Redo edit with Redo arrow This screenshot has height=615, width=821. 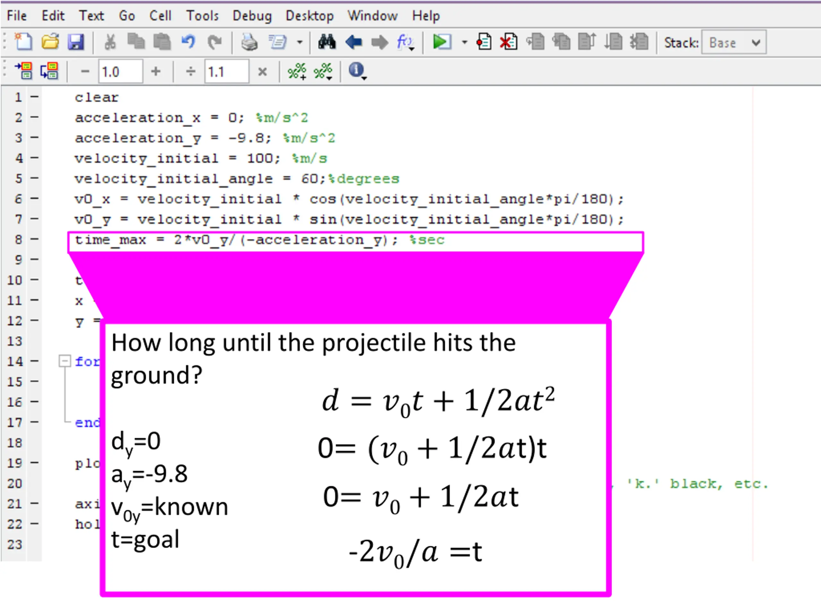[x=215, y=42]
